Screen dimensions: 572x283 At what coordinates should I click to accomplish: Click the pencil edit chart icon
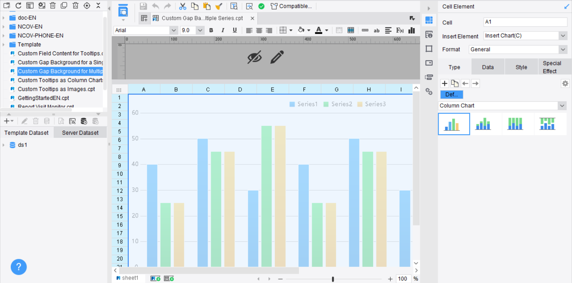277,57
